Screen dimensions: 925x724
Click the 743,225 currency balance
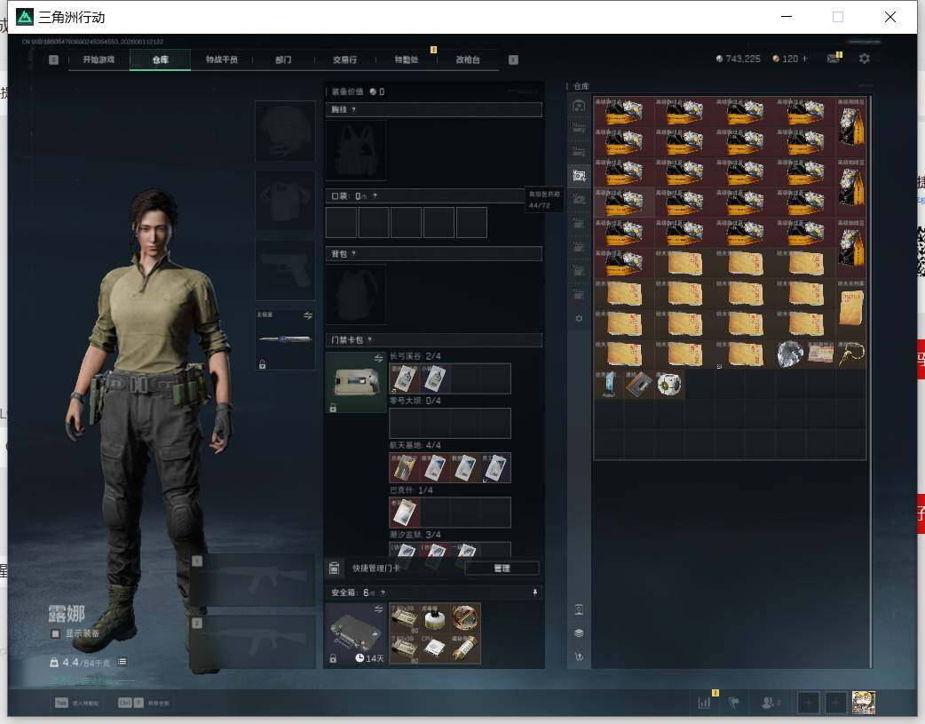tap(738, 59)
